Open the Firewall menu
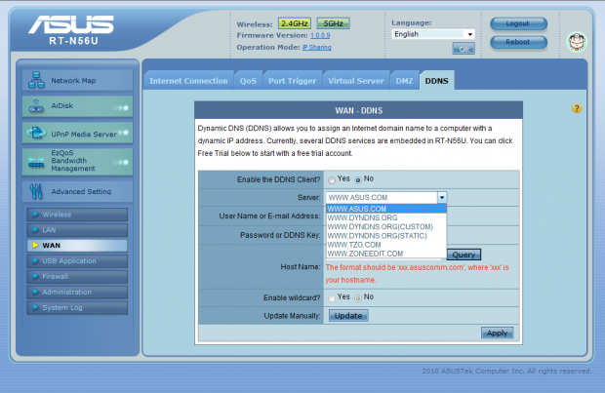This screenshot has height=393, width=605. (77, 276)
